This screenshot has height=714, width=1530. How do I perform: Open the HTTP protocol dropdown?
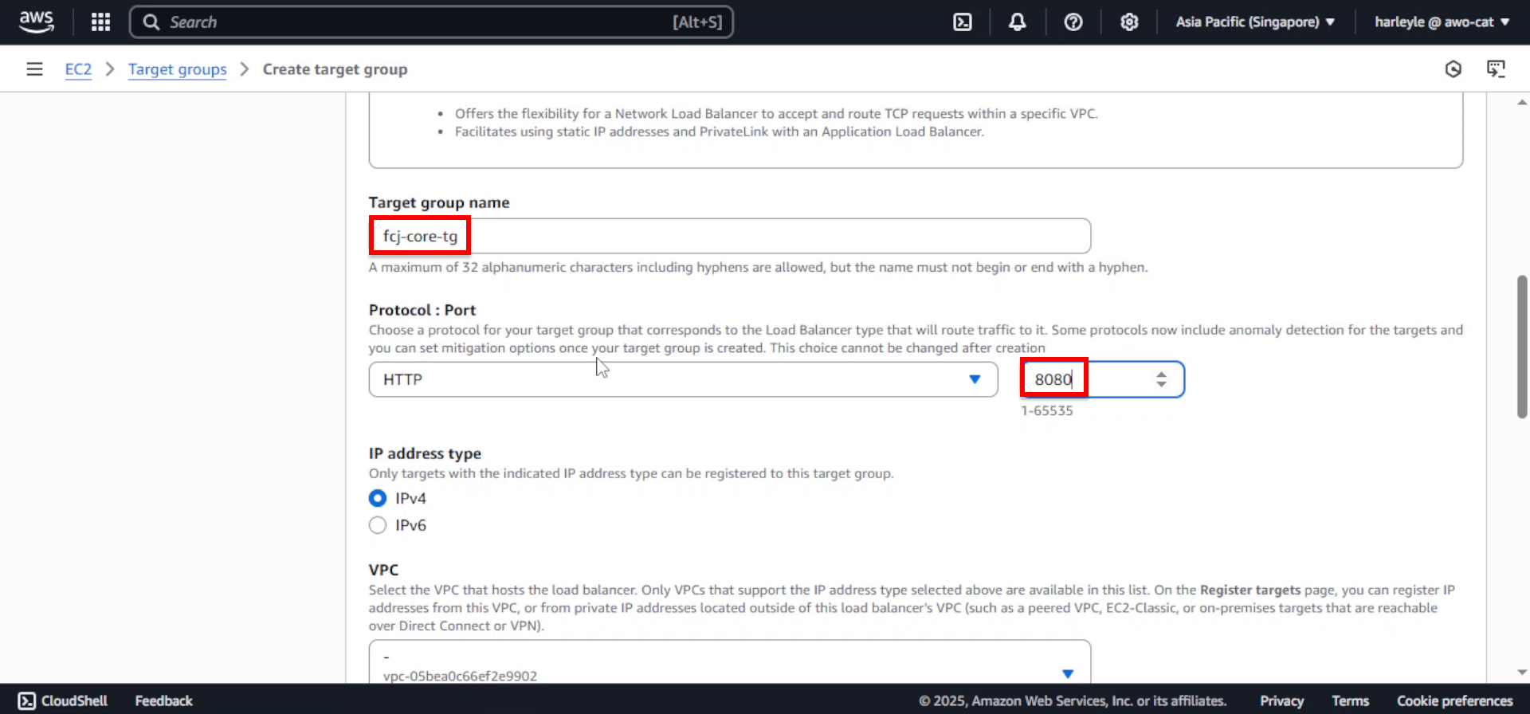point(683,379)
